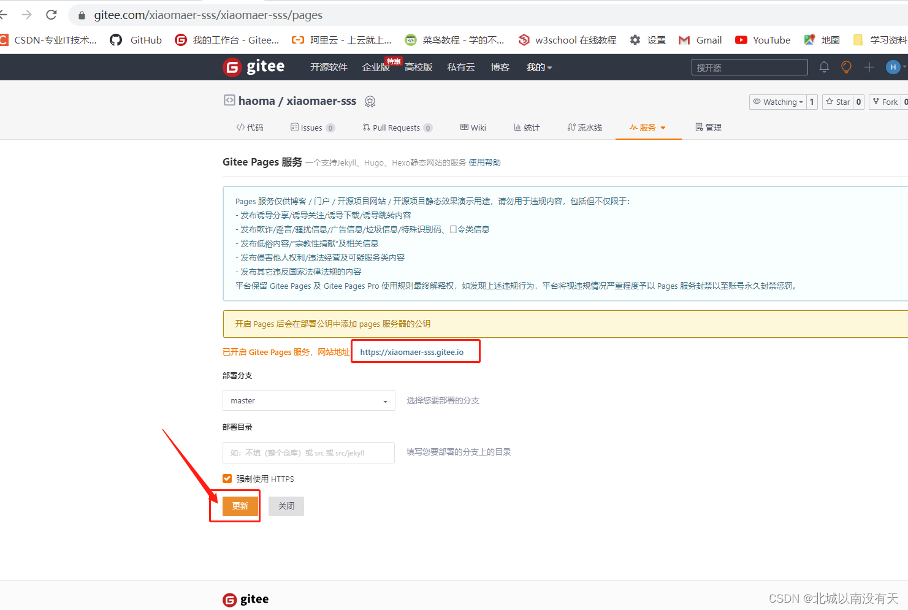Click the Gitee logo in header

254,67
